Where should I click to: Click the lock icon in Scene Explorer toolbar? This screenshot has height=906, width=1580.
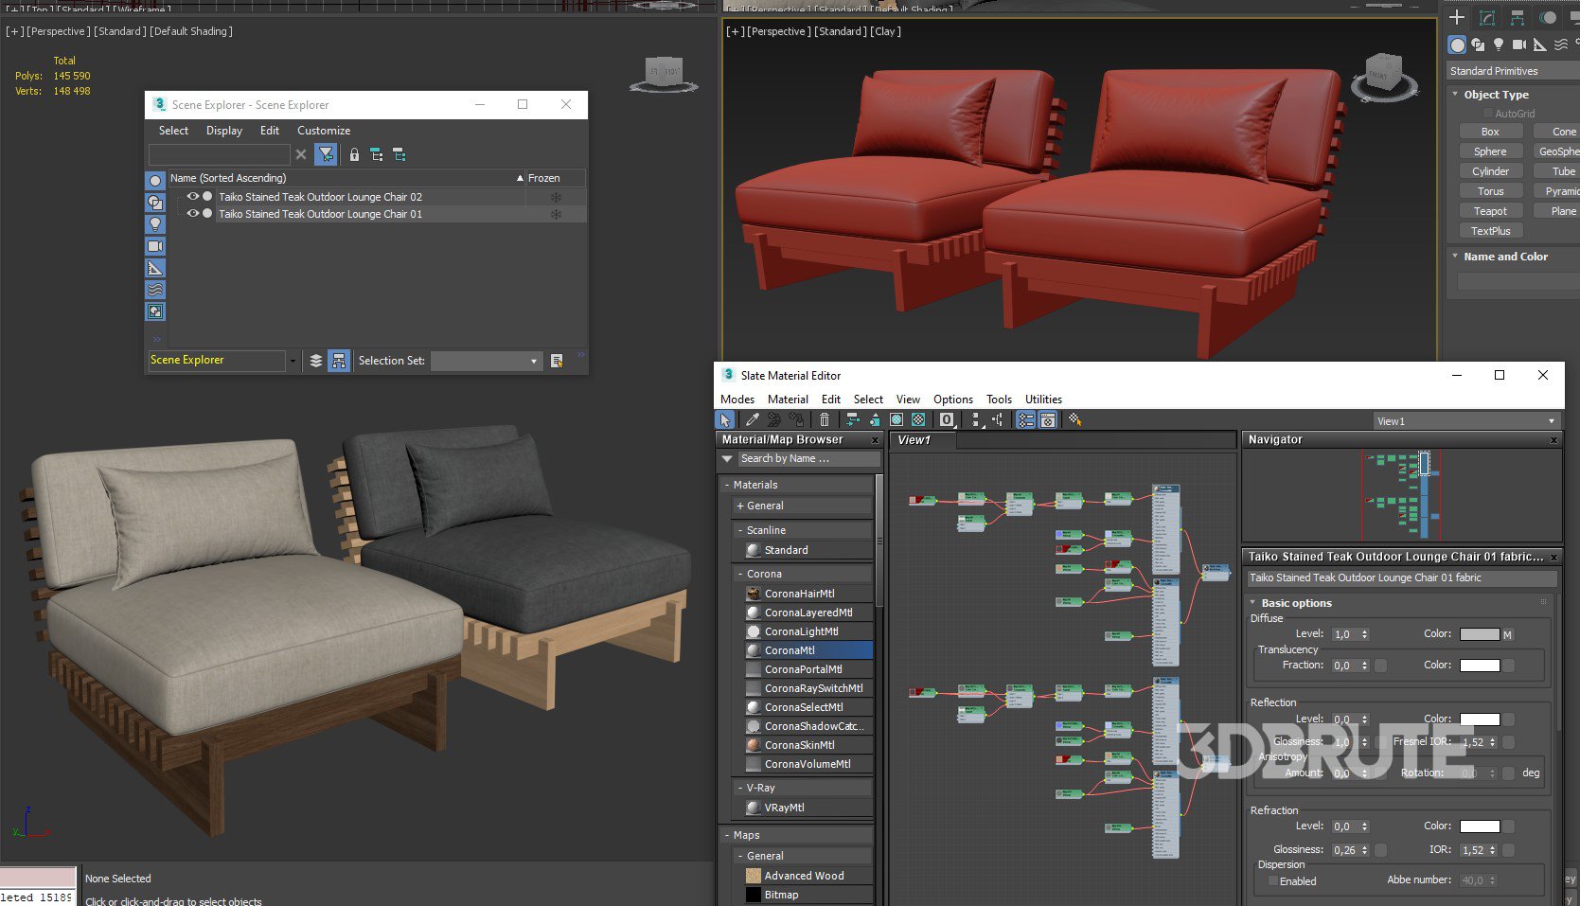pos(354,154)
